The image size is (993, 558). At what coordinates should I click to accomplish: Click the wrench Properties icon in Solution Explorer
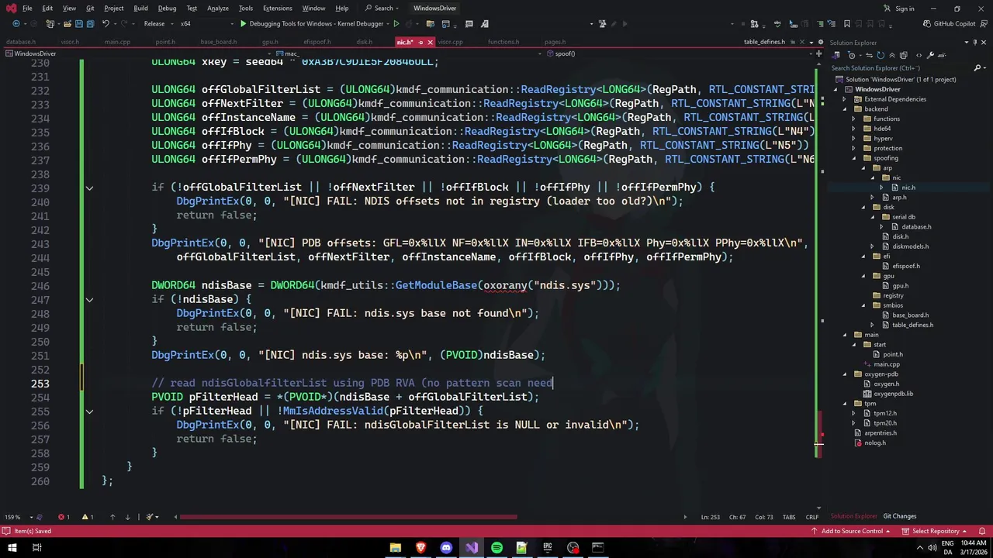click(932, 55)
